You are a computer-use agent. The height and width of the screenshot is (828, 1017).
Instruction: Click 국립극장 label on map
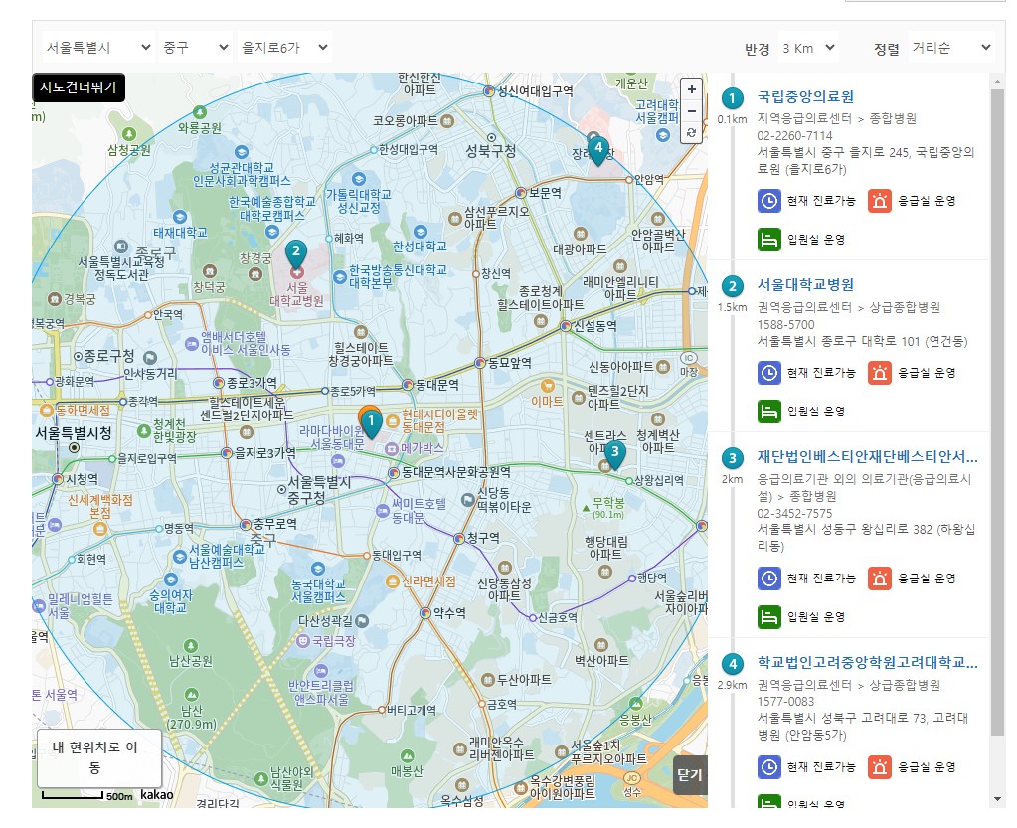334,640
